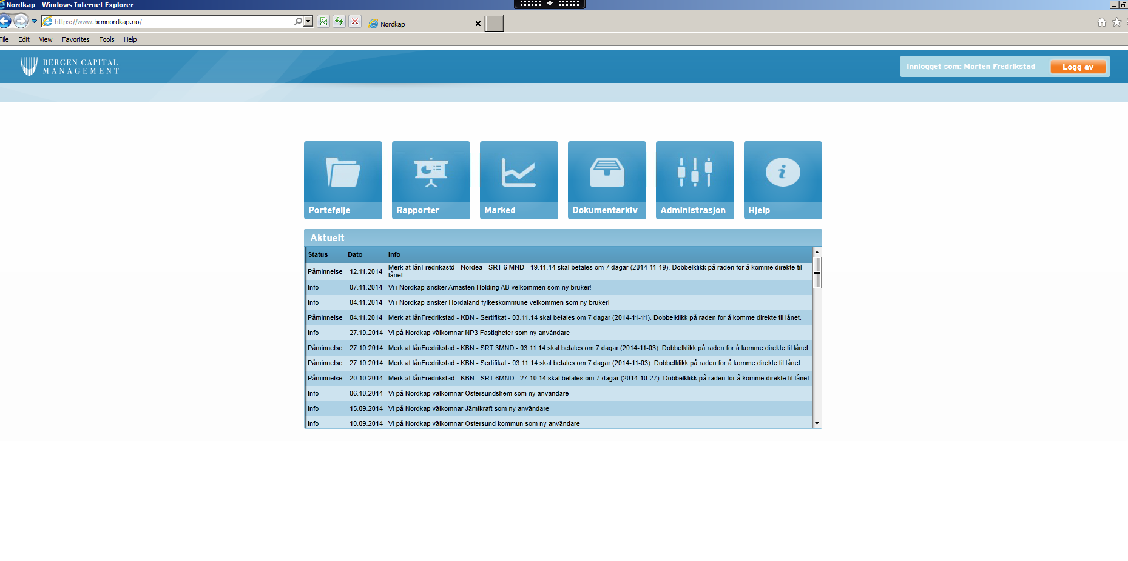Click the Logg av button

click(x=1078, y=67)
